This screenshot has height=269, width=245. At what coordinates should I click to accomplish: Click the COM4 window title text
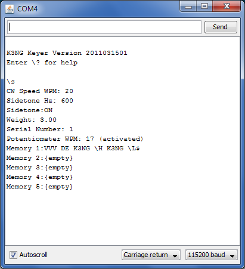click(x=27, y=9)
